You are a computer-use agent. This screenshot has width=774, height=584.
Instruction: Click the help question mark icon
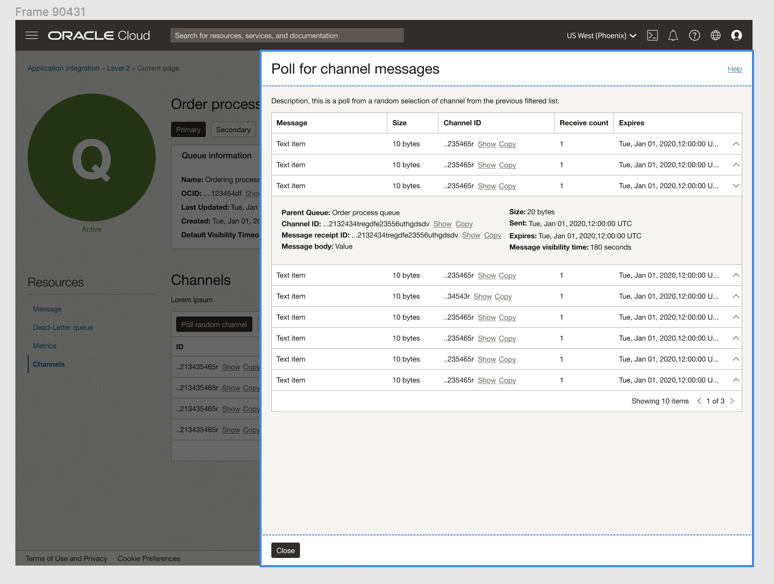pos(694,35)
